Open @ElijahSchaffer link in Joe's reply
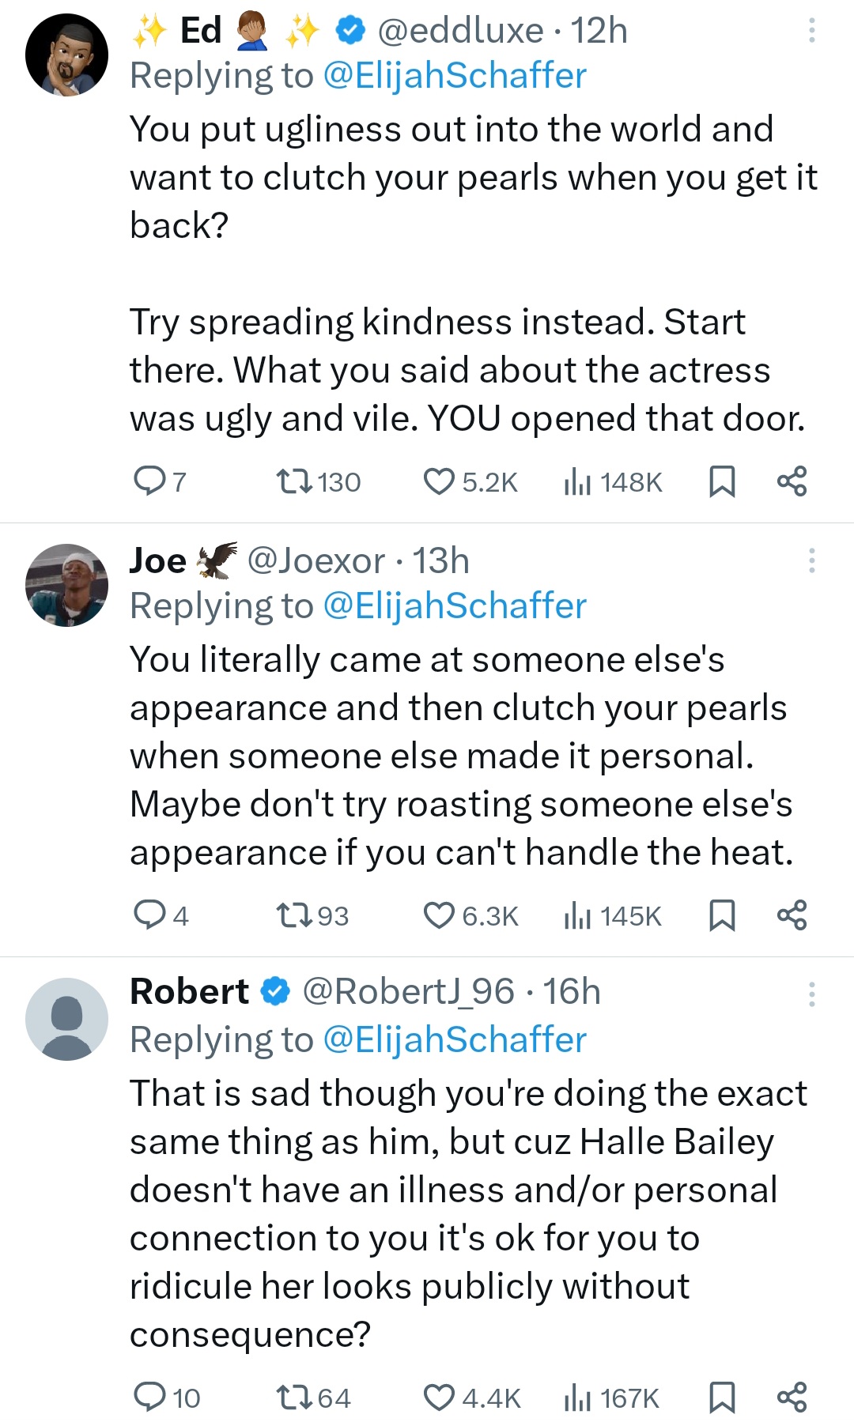 click(x=455, y=606)
